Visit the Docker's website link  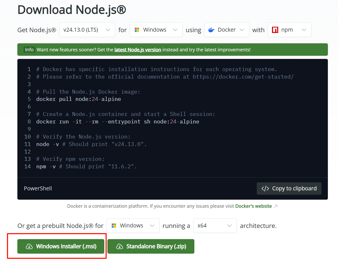click(x=253, y=206)
